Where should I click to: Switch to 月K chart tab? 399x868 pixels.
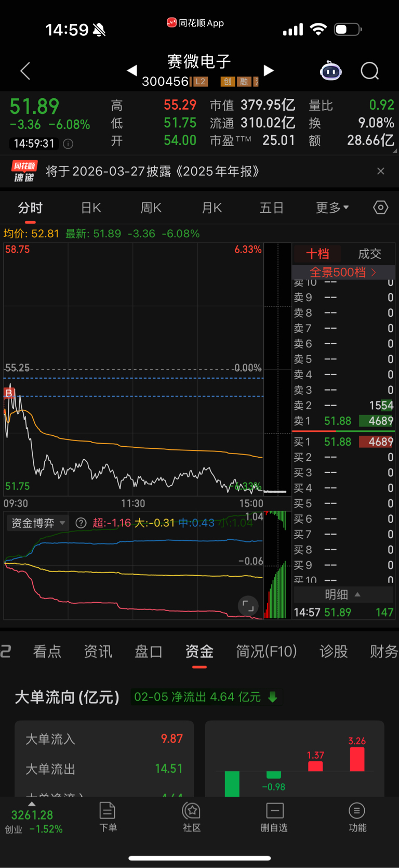pos(212,208)
